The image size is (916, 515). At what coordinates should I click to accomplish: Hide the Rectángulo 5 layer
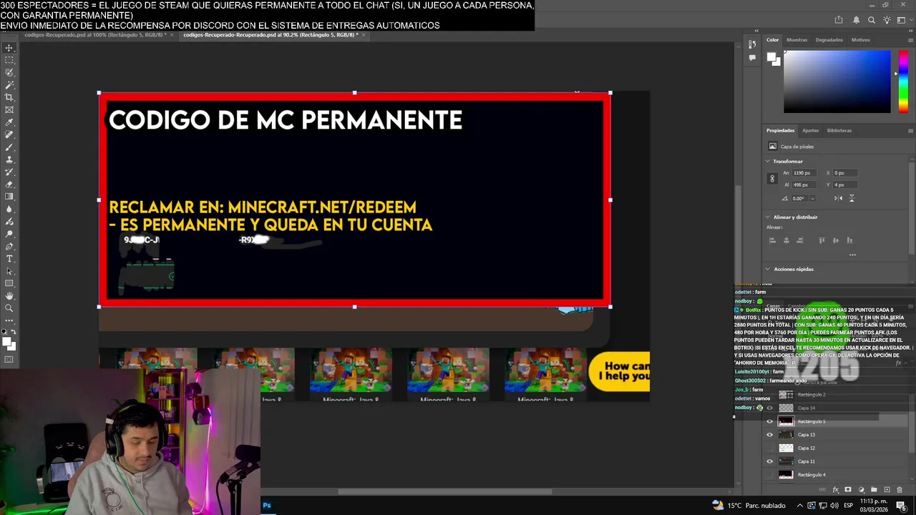click(770, 421)
